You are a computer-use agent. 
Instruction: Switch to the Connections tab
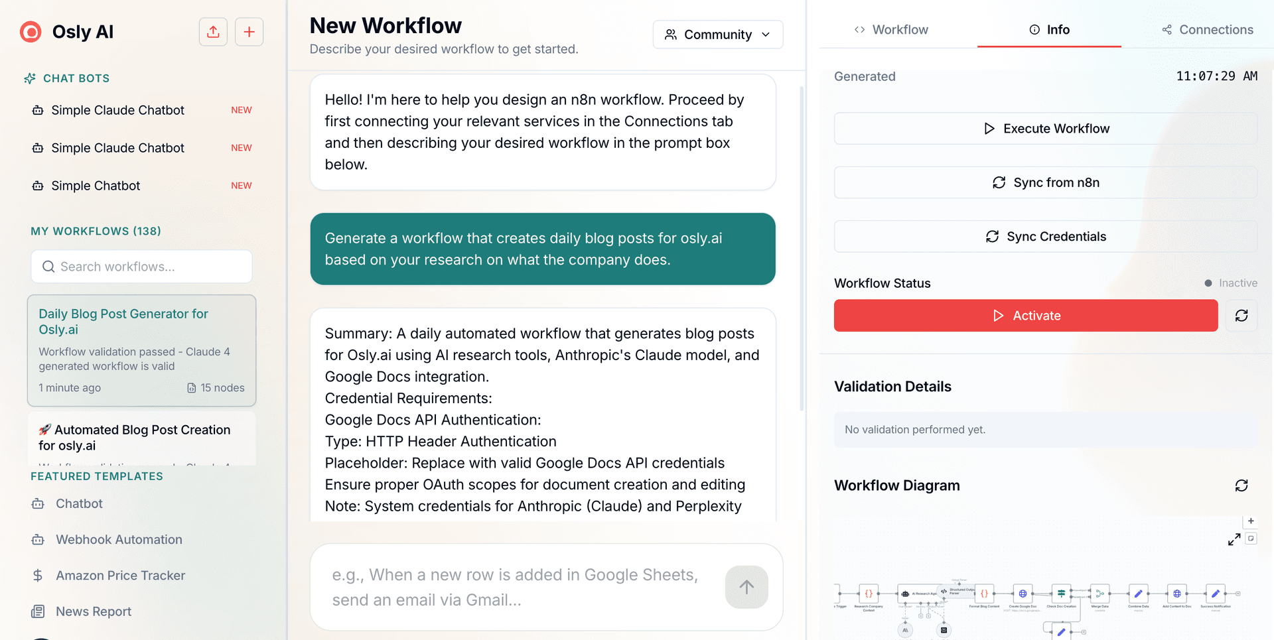coord(1208,30)
